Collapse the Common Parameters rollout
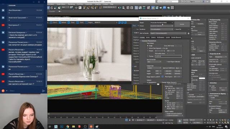Screen dimensions: 230x129 [149, 41]
